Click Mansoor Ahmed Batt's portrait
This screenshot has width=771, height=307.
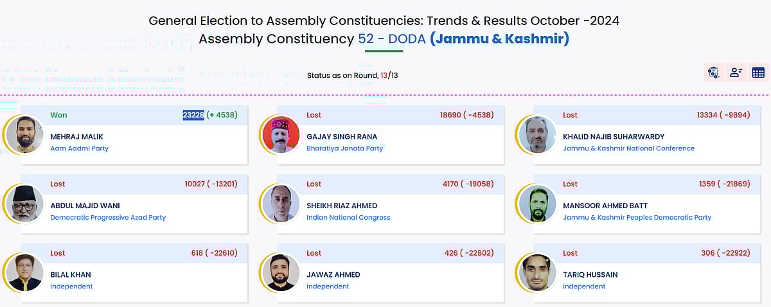(x=537, y=204)
